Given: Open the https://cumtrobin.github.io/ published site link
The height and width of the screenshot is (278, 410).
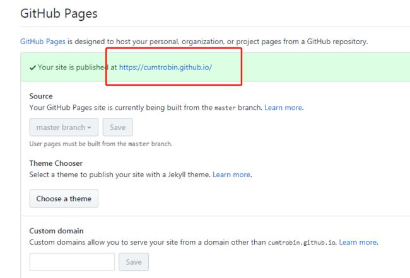Looking at the screenshot, I should (165, 67).
